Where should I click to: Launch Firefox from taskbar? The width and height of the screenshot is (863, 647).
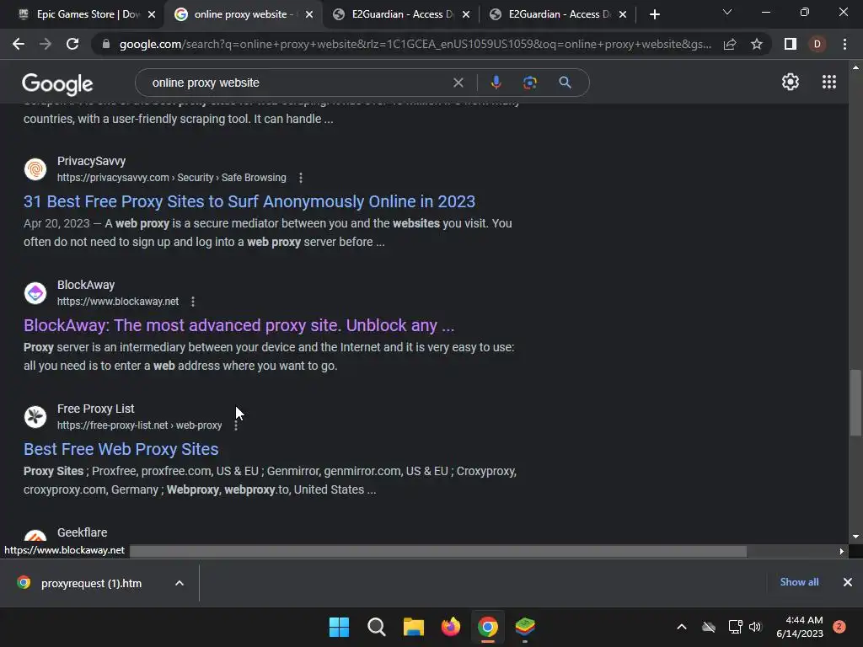[x=451, y=627]
